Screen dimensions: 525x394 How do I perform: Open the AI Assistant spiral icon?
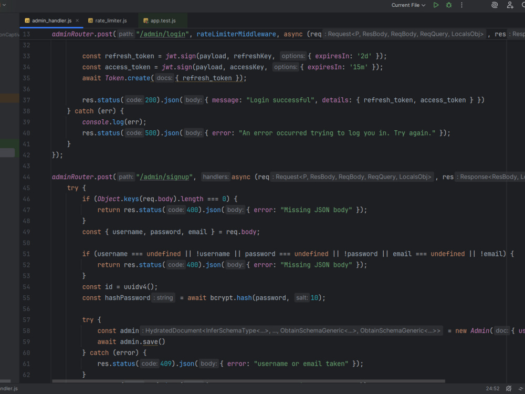494,5
